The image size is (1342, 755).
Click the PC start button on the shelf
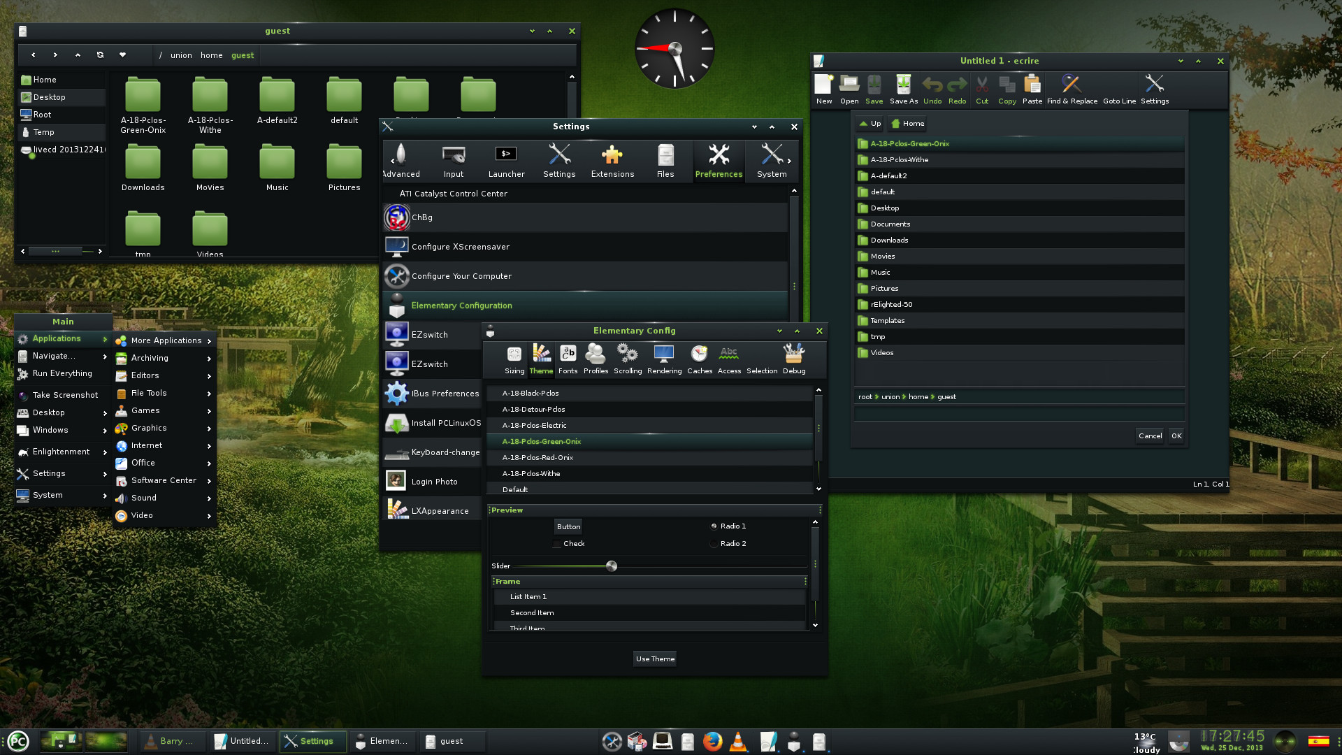18,741
